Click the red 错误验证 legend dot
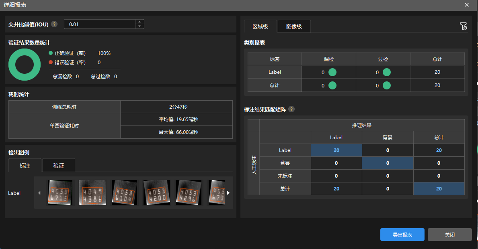The width and height of the screenshot is (478, 249). 51,62
